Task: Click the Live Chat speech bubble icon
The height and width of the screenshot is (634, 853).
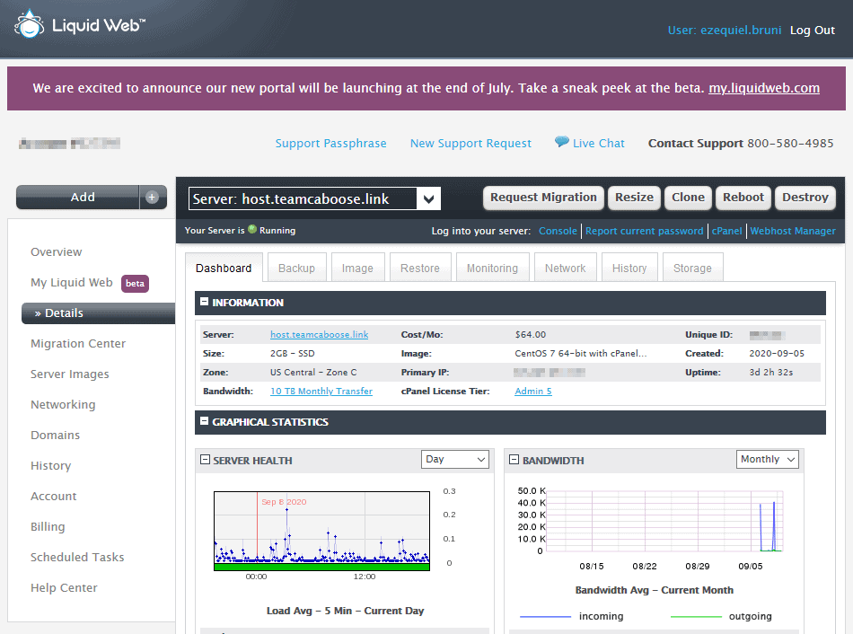Action: (x=561, y=142)
